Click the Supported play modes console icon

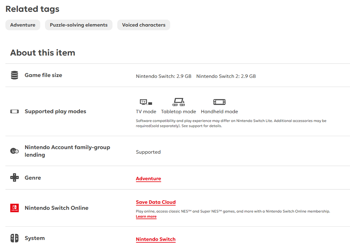(15, 112)
